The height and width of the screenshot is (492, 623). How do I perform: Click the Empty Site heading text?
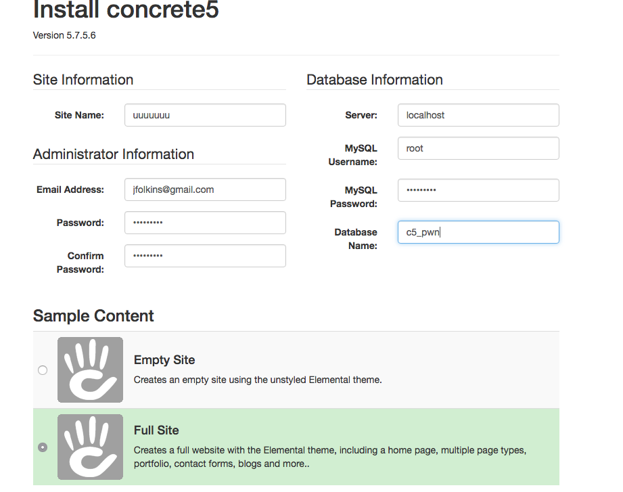pyautogui.click(x=164, y=359)
